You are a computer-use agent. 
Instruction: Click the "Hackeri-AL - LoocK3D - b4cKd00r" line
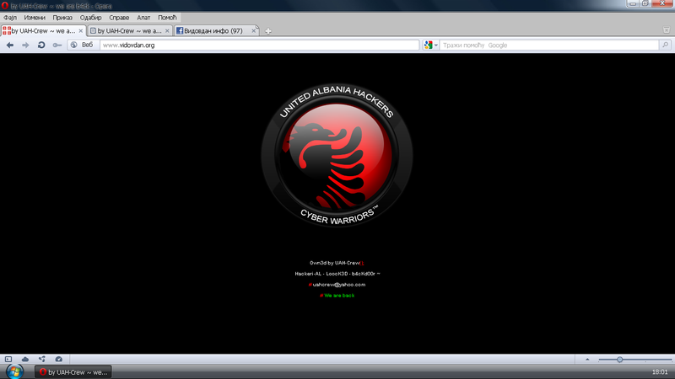click(337, 274)
